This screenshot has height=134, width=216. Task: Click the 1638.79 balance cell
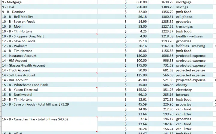[x=161, y=2]
